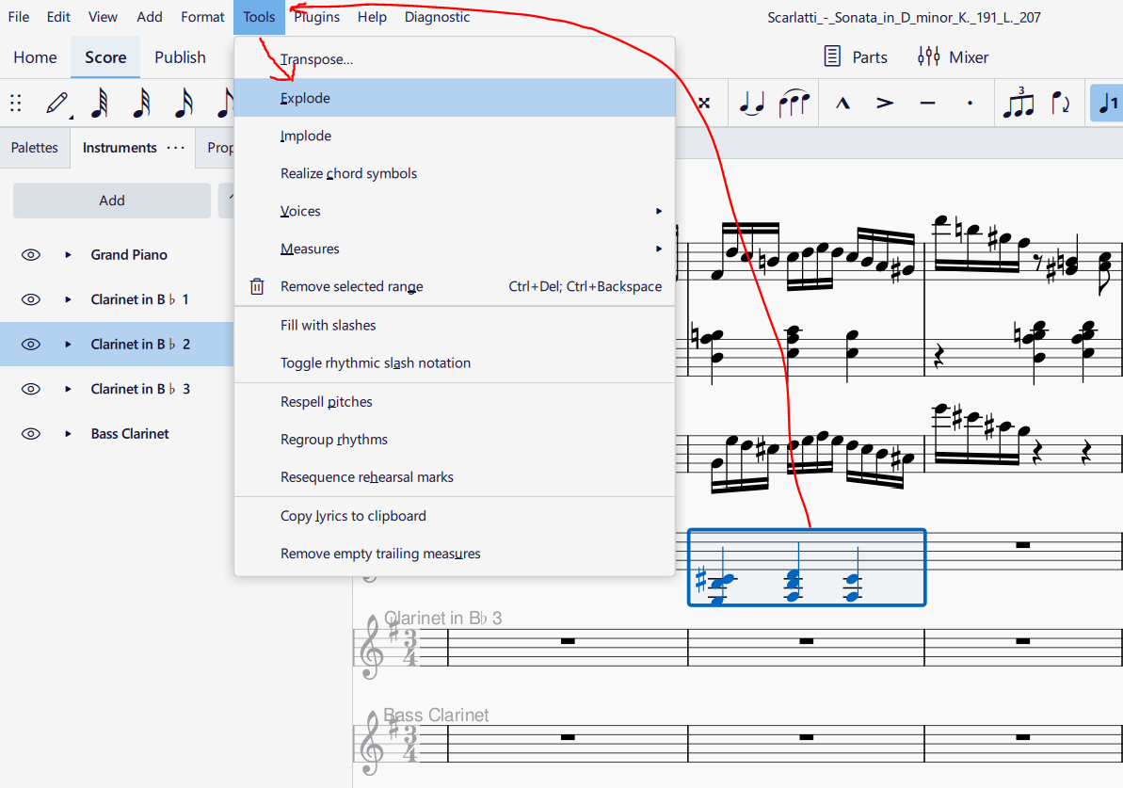Viewport: 1123px width, 788px height.
Task: Hide Clarinet in B♭ 1 via its eye icon
Action: (31, 299)
